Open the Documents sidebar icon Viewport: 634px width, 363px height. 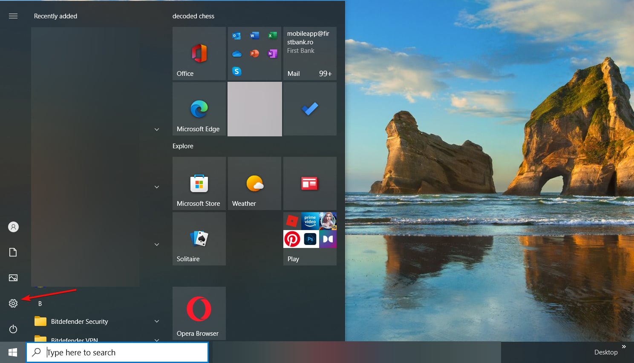point(13,252)
